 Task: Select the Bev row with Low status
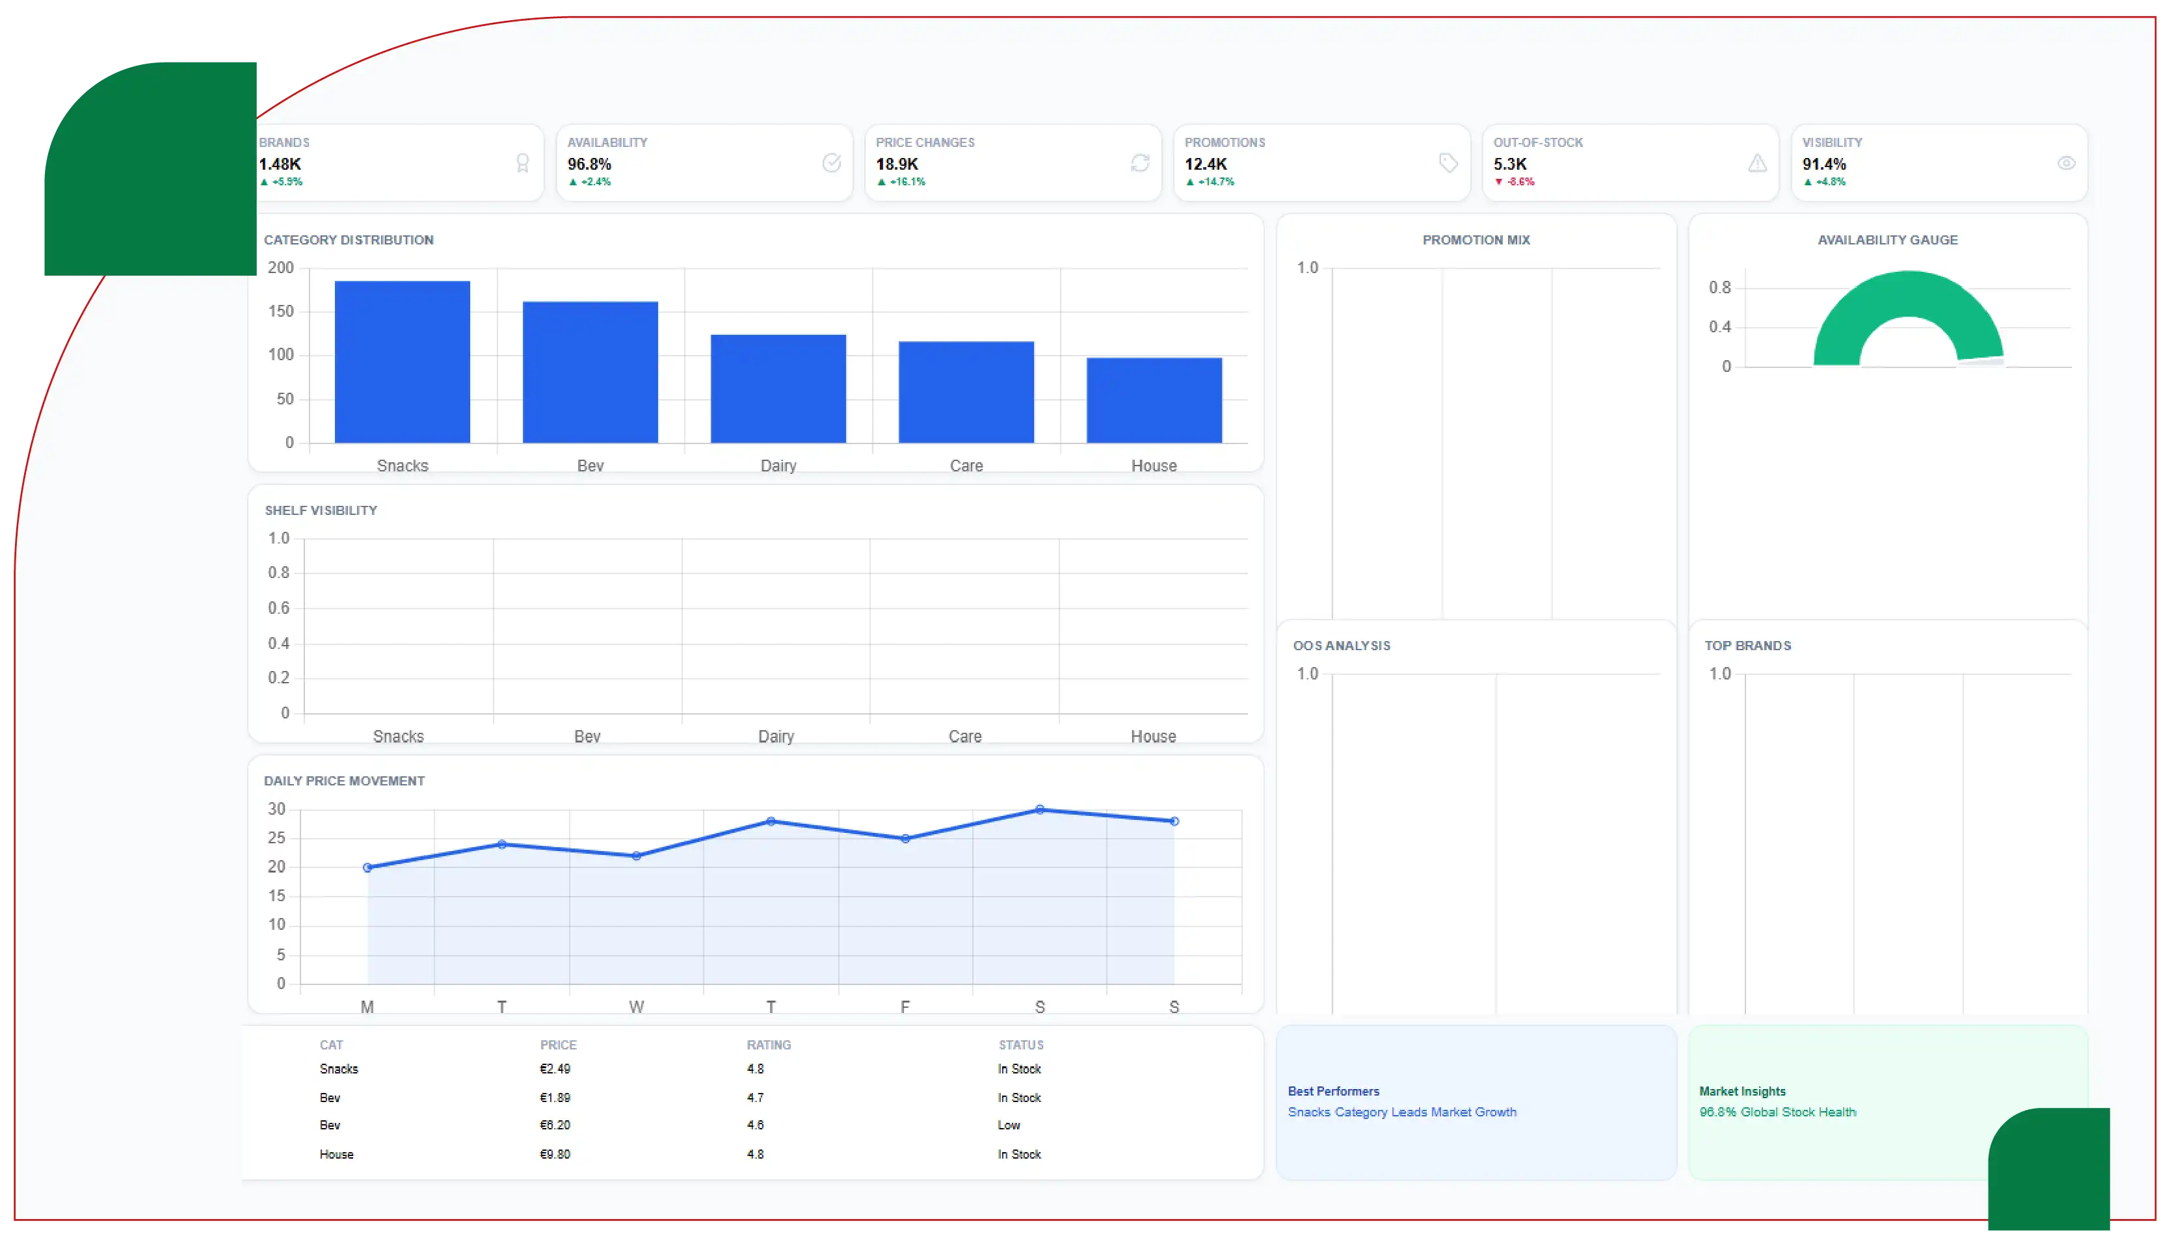(752, 1125)
